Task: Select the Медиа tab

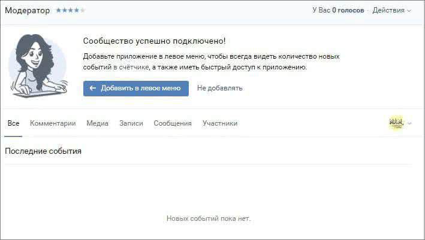Action: [97, 123]
